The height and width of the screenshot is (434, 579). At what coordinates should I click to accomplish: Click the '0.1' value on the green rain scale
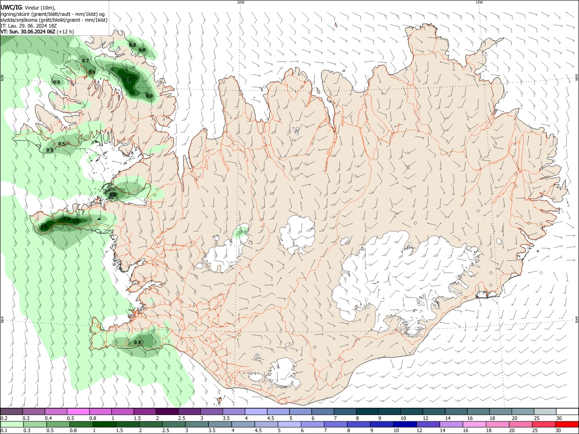coord(4,431)
